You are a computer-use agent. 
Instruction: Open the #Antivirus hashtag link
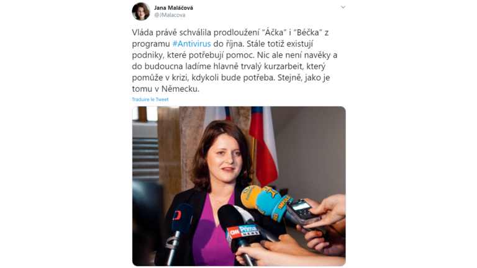click(x=191, y=44)
